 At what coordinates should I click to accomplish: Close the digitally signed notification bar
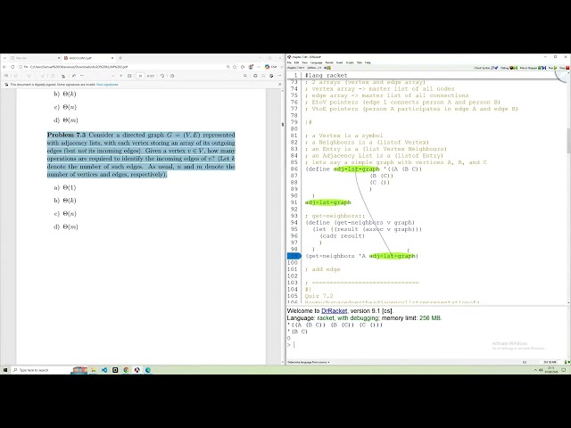tap(279, 85)
